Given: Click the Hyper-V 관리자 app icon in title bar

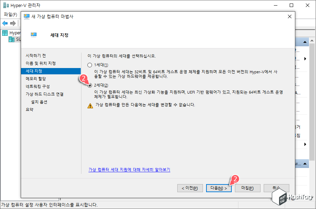Looking at the screenshot, I should click(6, 6).
